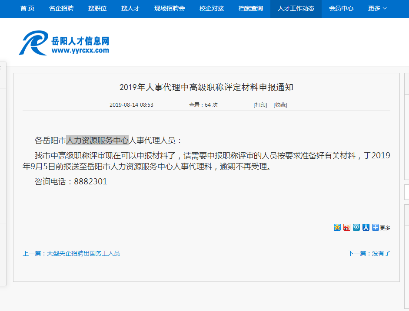
Task: Click the [收藏] favorite link
Action: [280, 105]
